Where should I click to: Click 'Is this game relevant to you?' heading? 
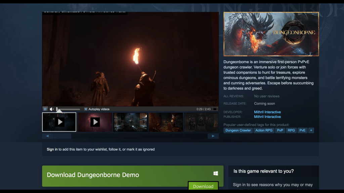point(263,171)
